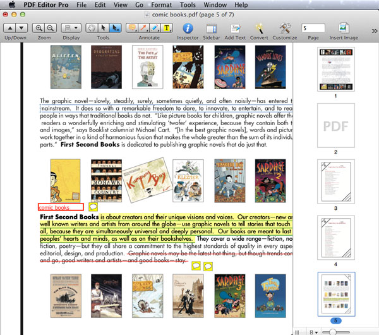The width and height of the screenshot is (379, 335).
Task: Select page 1 thumbnail in sidebar
Action: (x=336, y=69)
